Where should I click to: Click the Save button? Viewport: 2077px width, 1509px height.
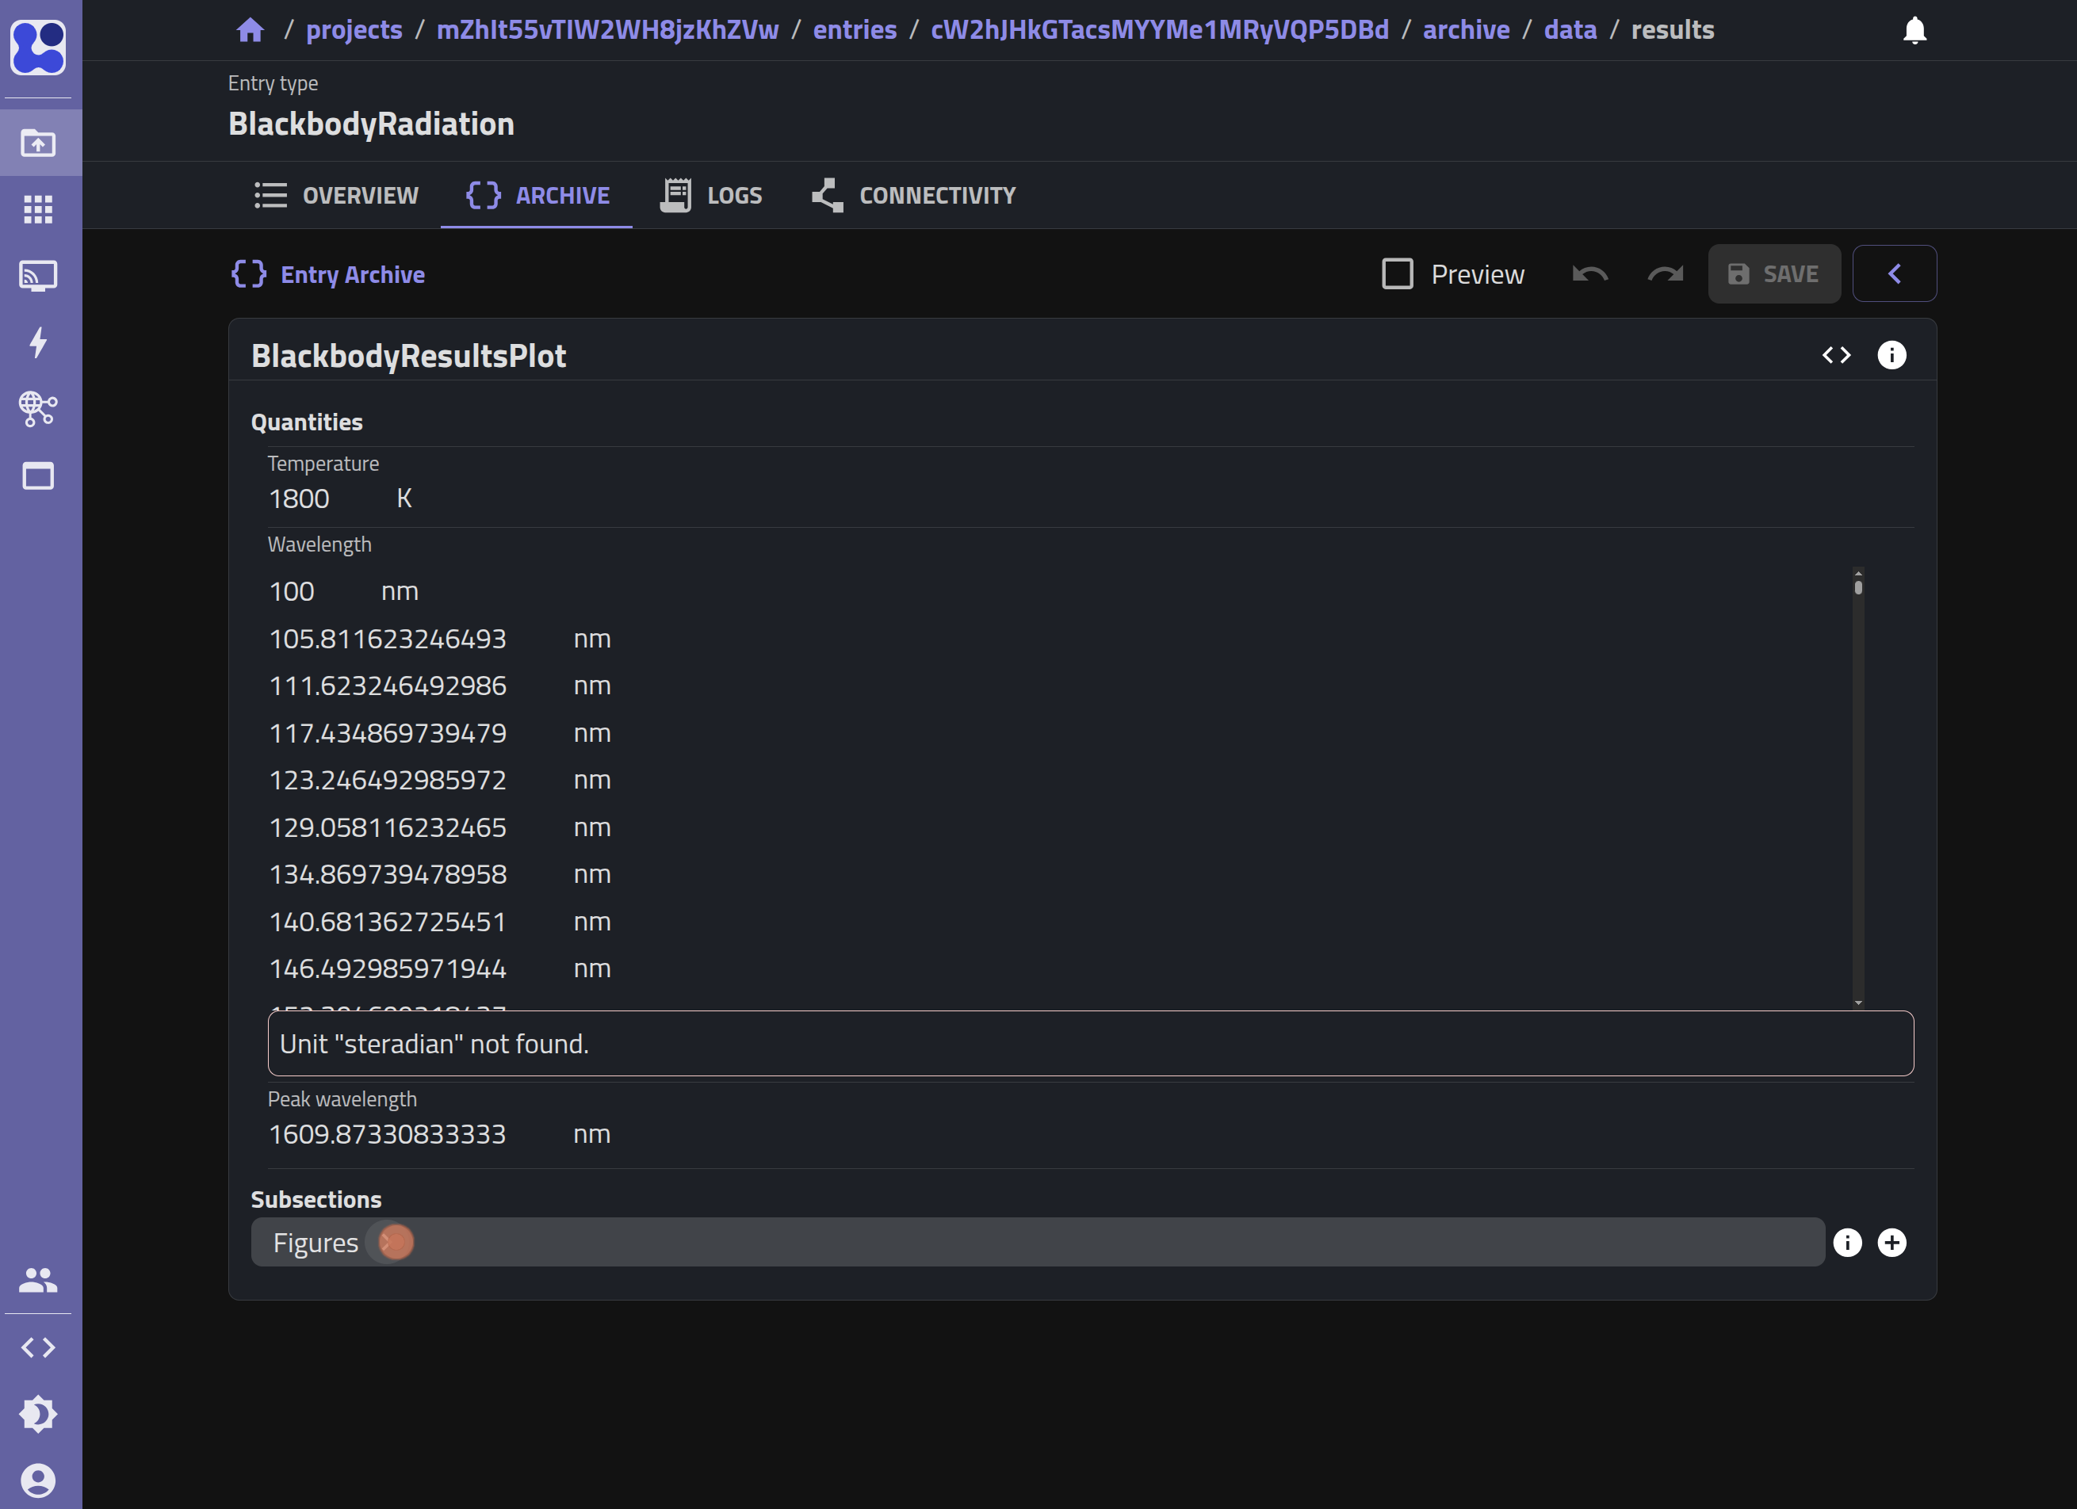pyautogui.click(x=1775, y=273)
